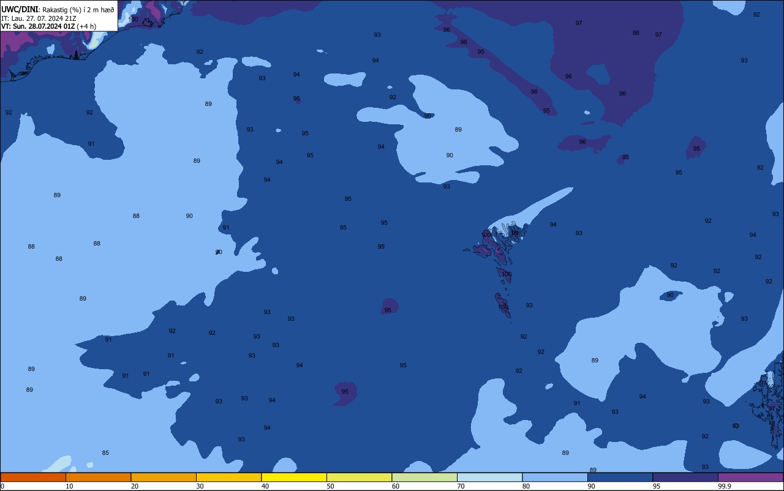Click the legend tick label '40'
The width and height of the screenshot is (784, 491).
(265, 486)
